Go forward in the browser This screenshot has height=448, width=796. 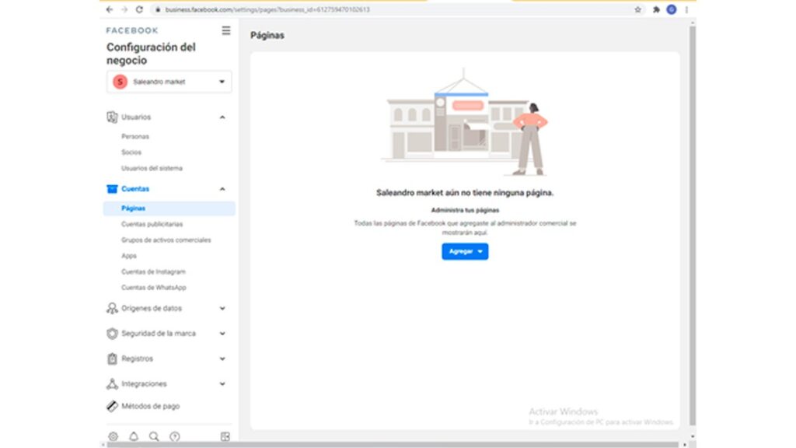[124, 9]
